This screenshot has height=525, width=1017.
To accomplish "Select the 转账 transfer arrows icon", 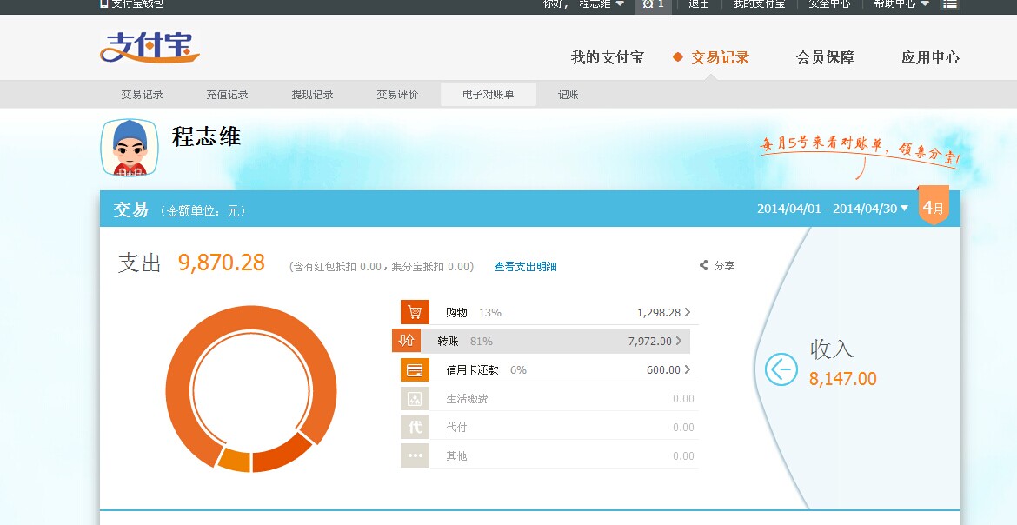I will [x=406, y=341].
